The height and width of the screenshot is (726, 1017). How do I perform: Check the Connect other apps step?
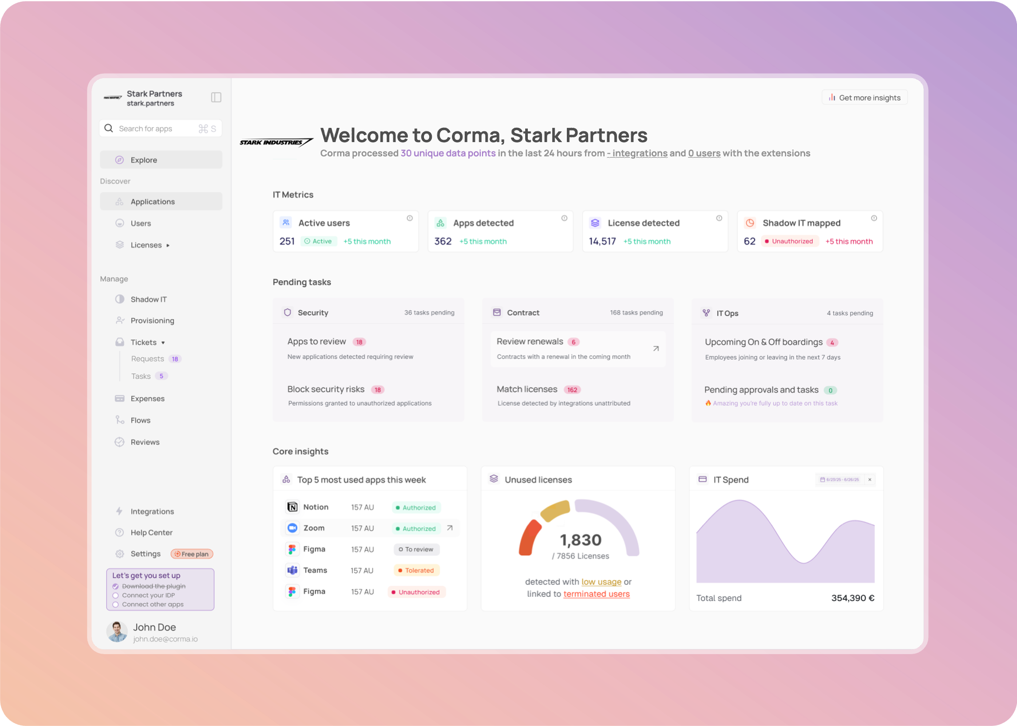point(115,605)
